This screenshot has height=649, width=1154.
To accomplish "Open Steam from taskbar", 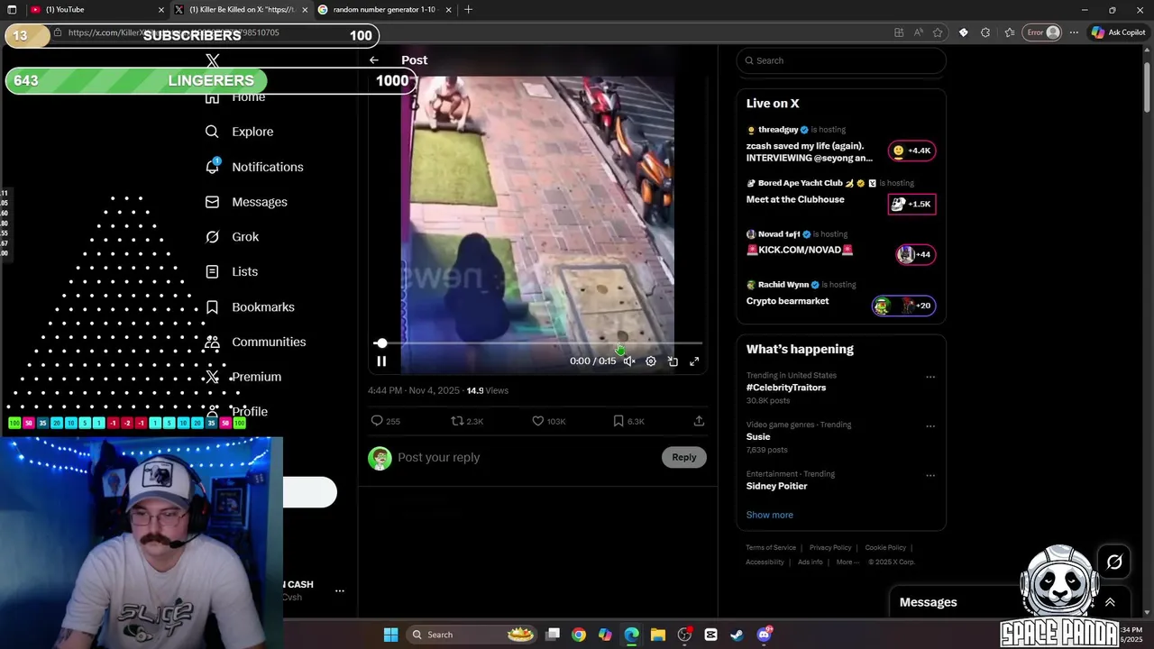I will click(x=737, y=635).
